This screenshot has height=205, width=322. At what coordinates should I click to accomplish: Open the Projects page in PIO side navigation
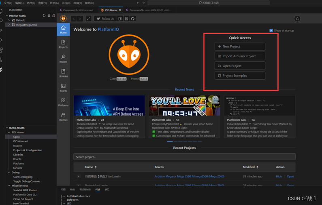(x=63, y=44)
